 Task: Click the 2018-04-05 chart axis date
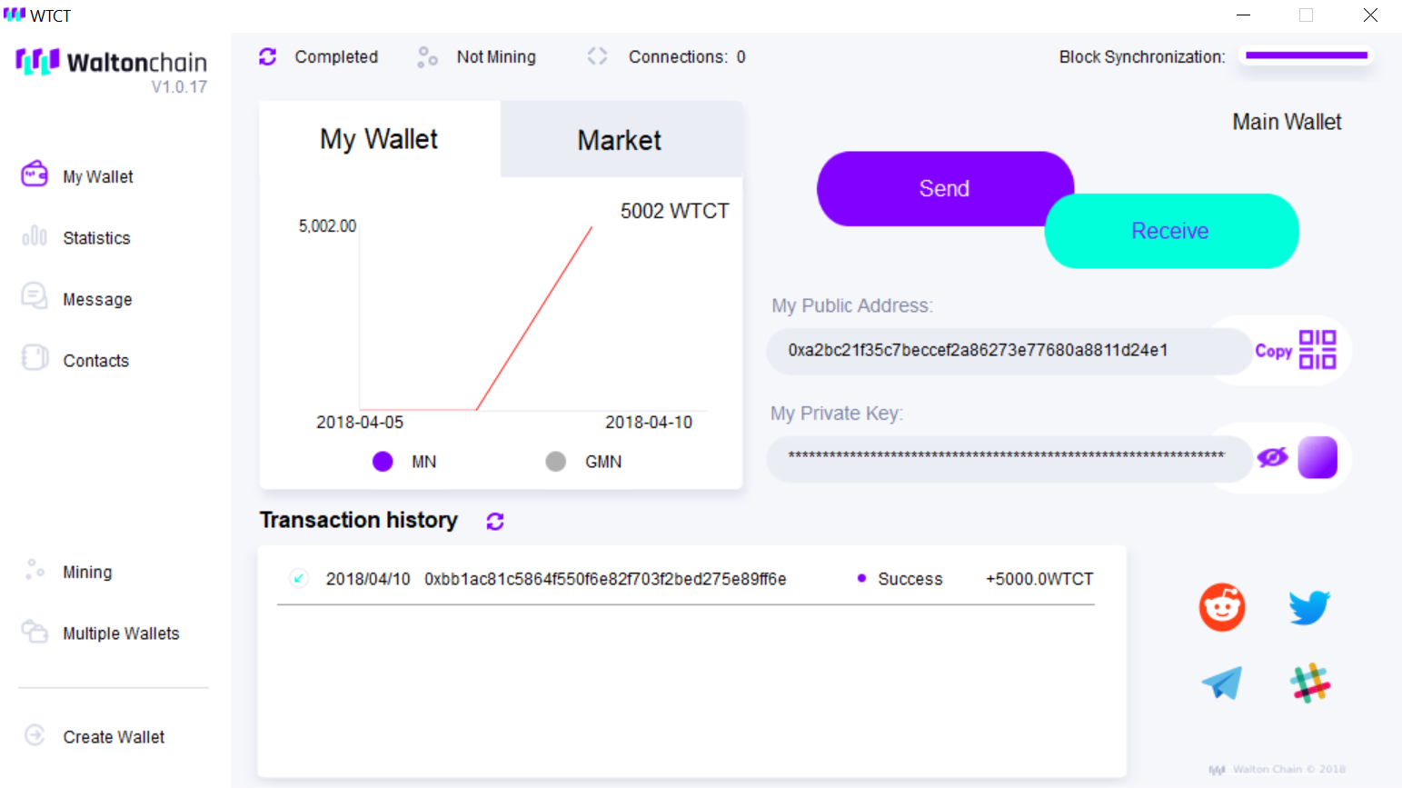tap(360, 423)
